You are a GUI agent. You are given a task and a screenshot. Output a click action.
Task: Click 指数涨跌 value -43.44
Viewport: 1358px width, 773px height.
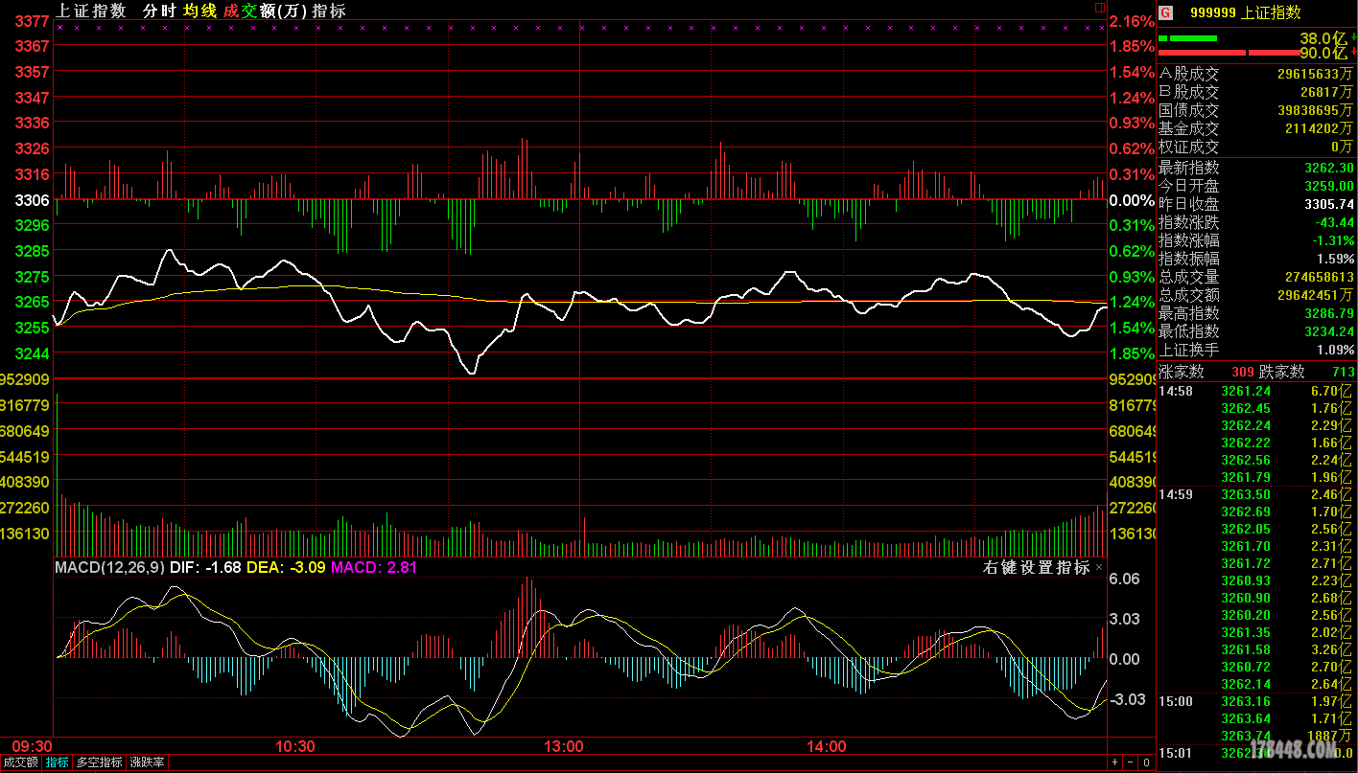[x=1335, y=222]
